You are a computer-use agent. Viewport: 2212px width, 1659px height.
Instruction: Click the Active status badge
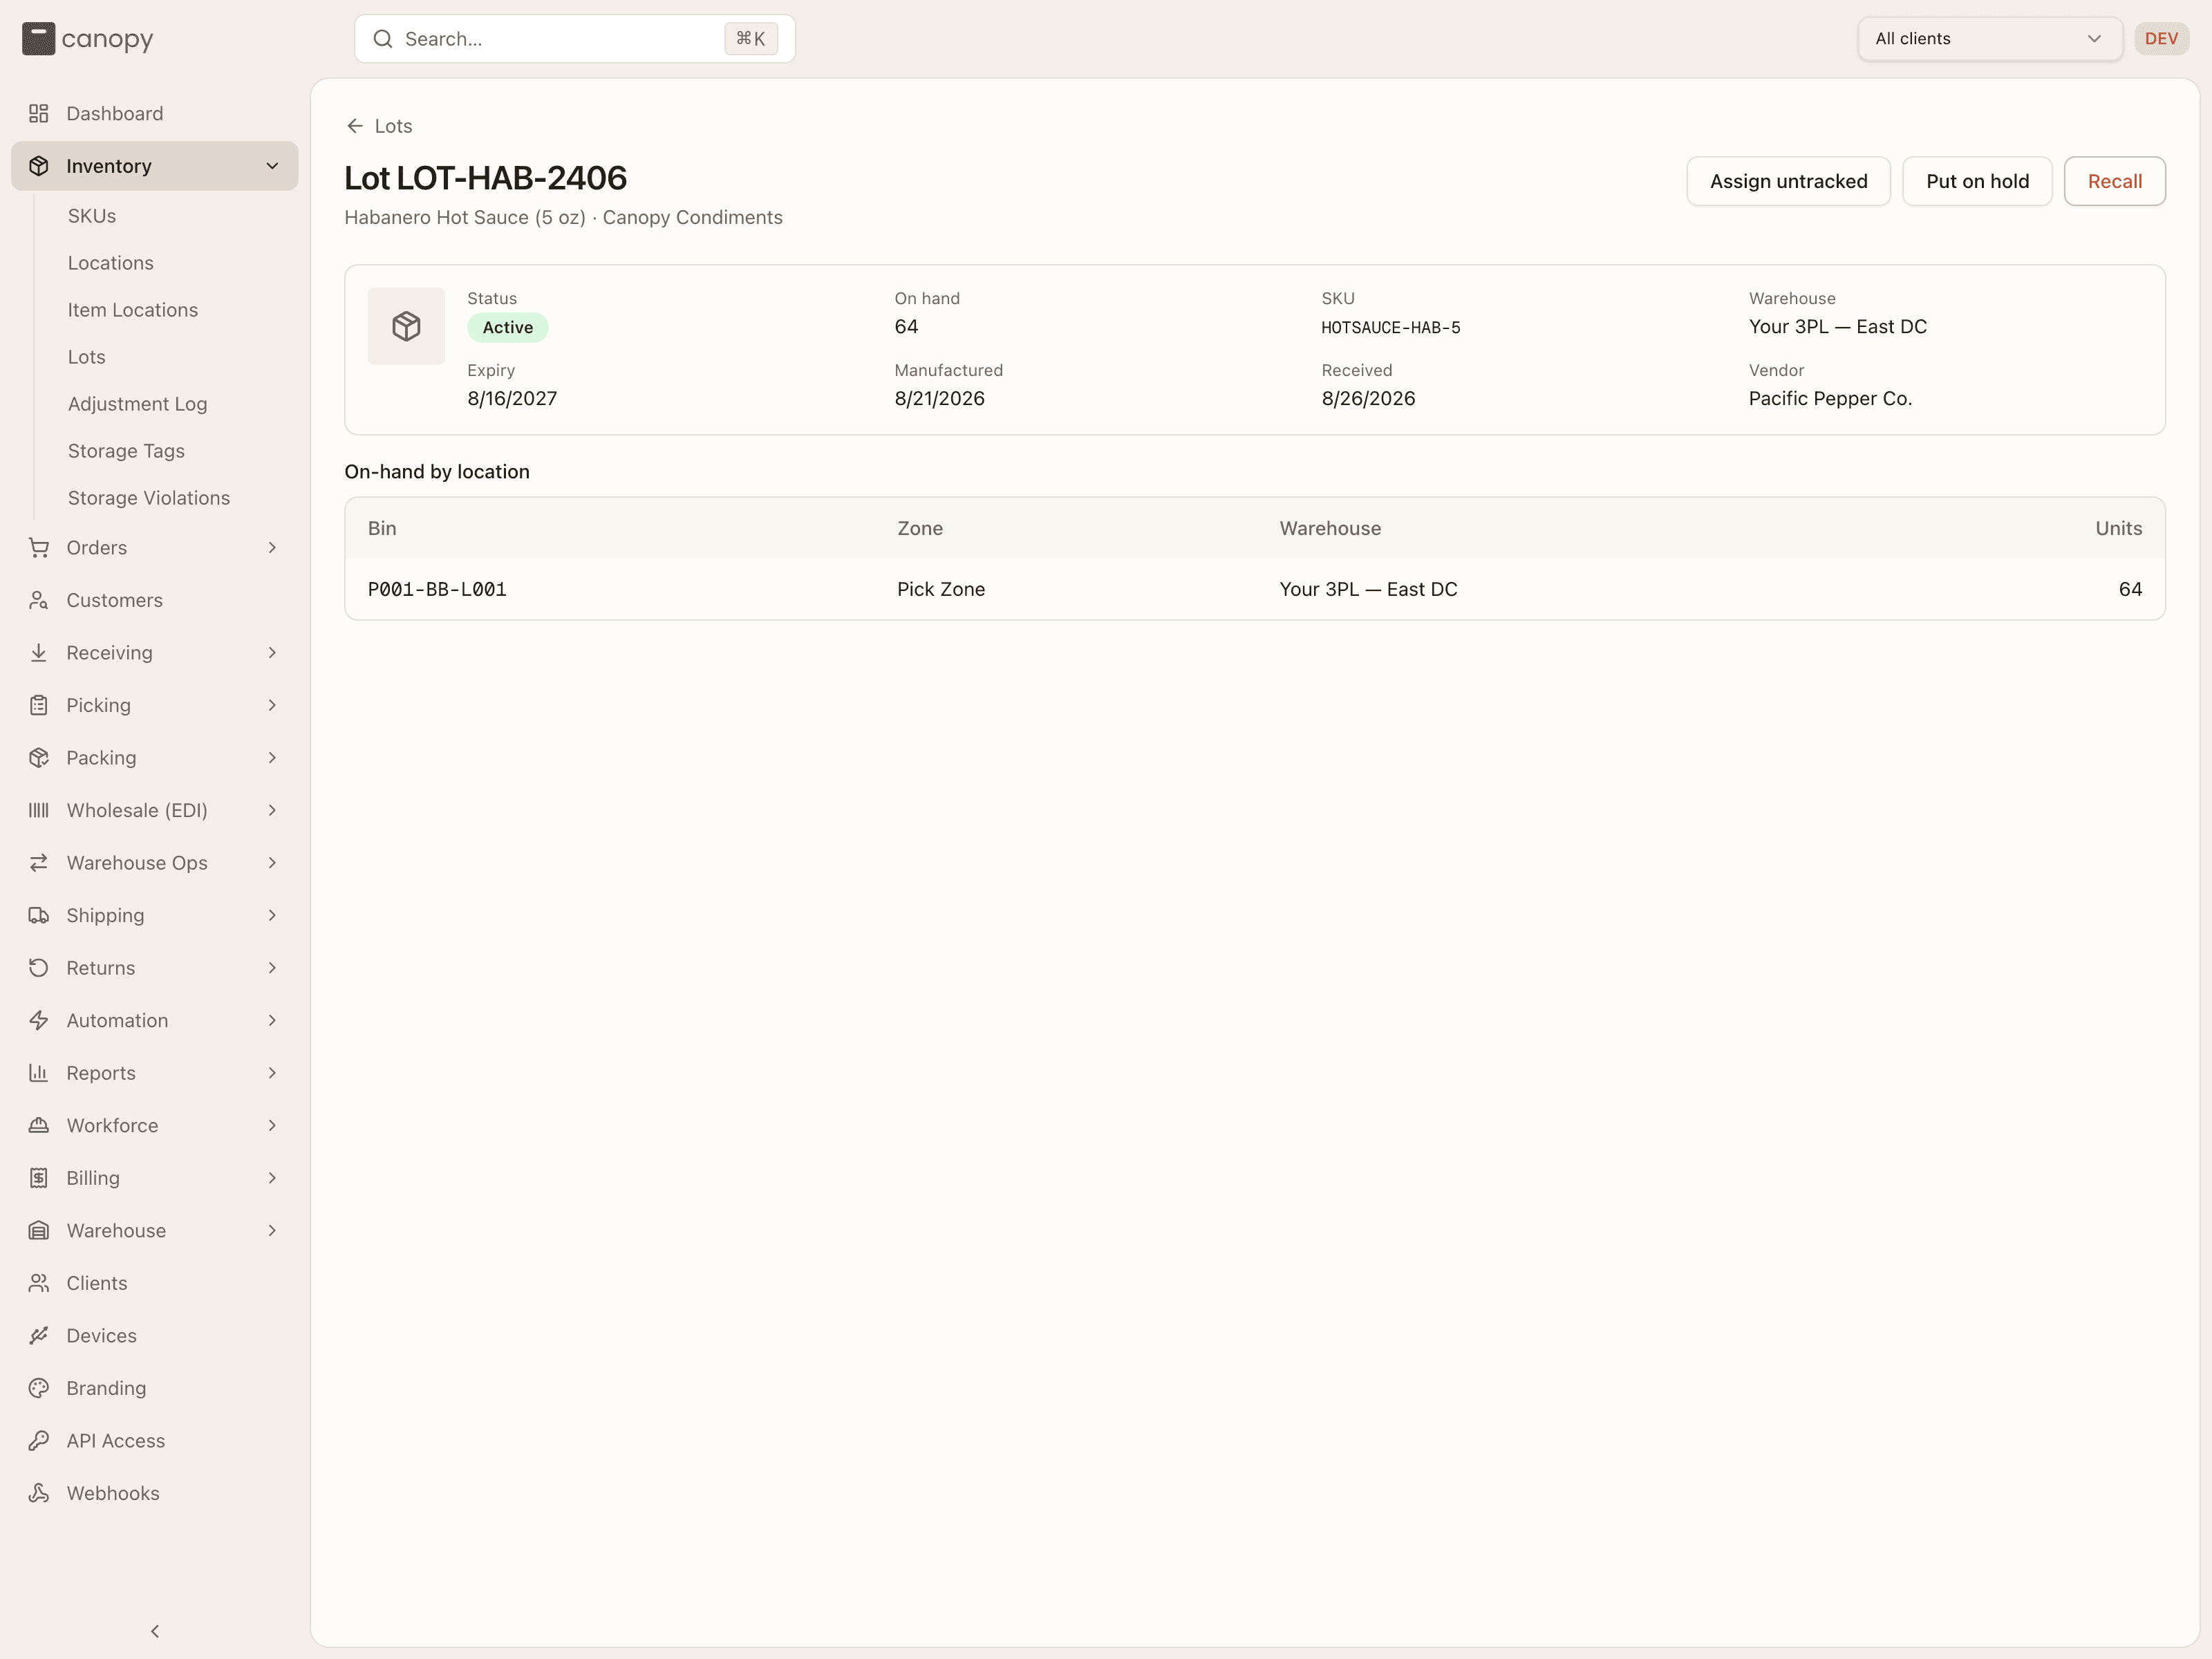point(507,327)
